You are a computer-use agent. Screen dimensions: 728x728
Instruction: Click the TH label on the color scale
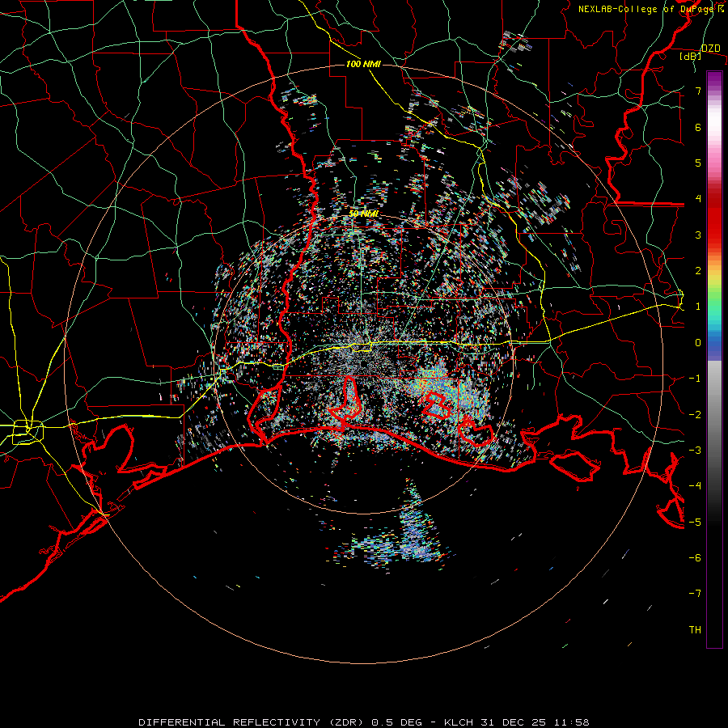(x=695, y=629)
